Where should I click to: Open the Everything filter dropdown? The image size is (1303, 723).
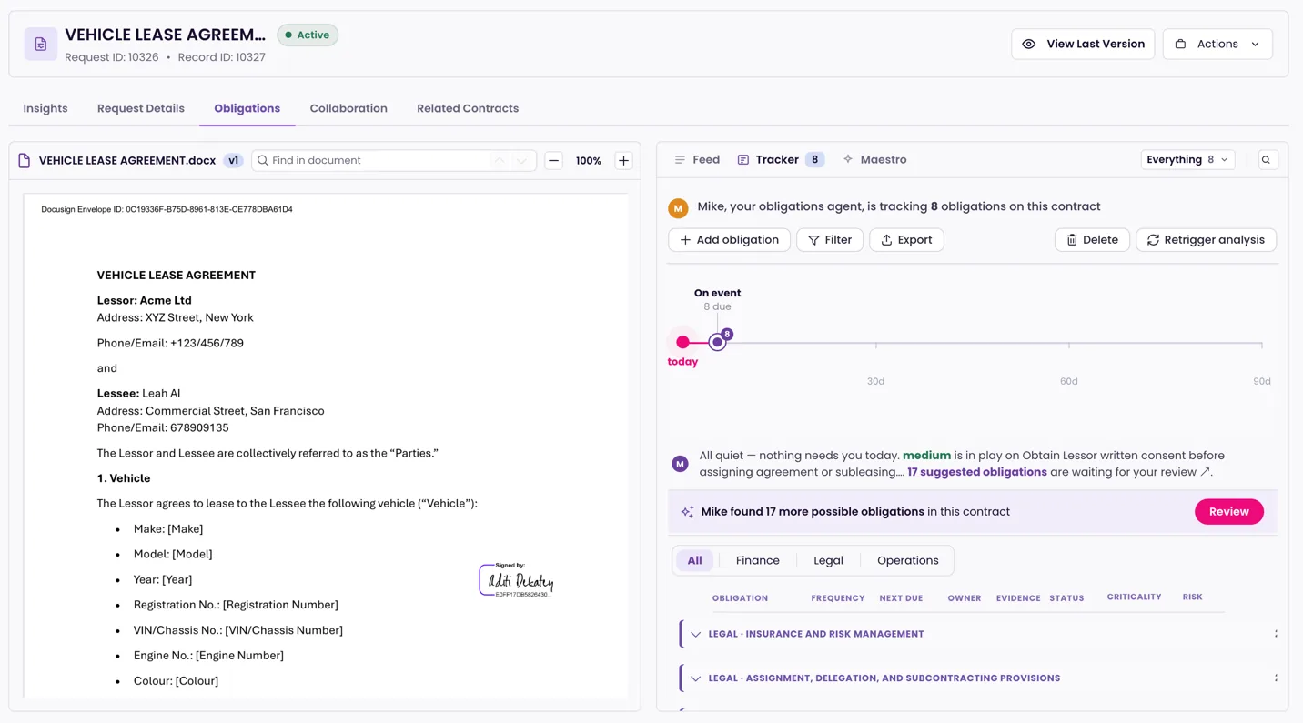[1187, 159]
